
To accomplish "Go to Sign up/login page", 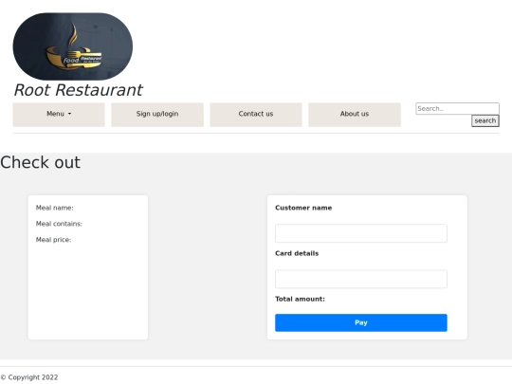I will (157, 115).
